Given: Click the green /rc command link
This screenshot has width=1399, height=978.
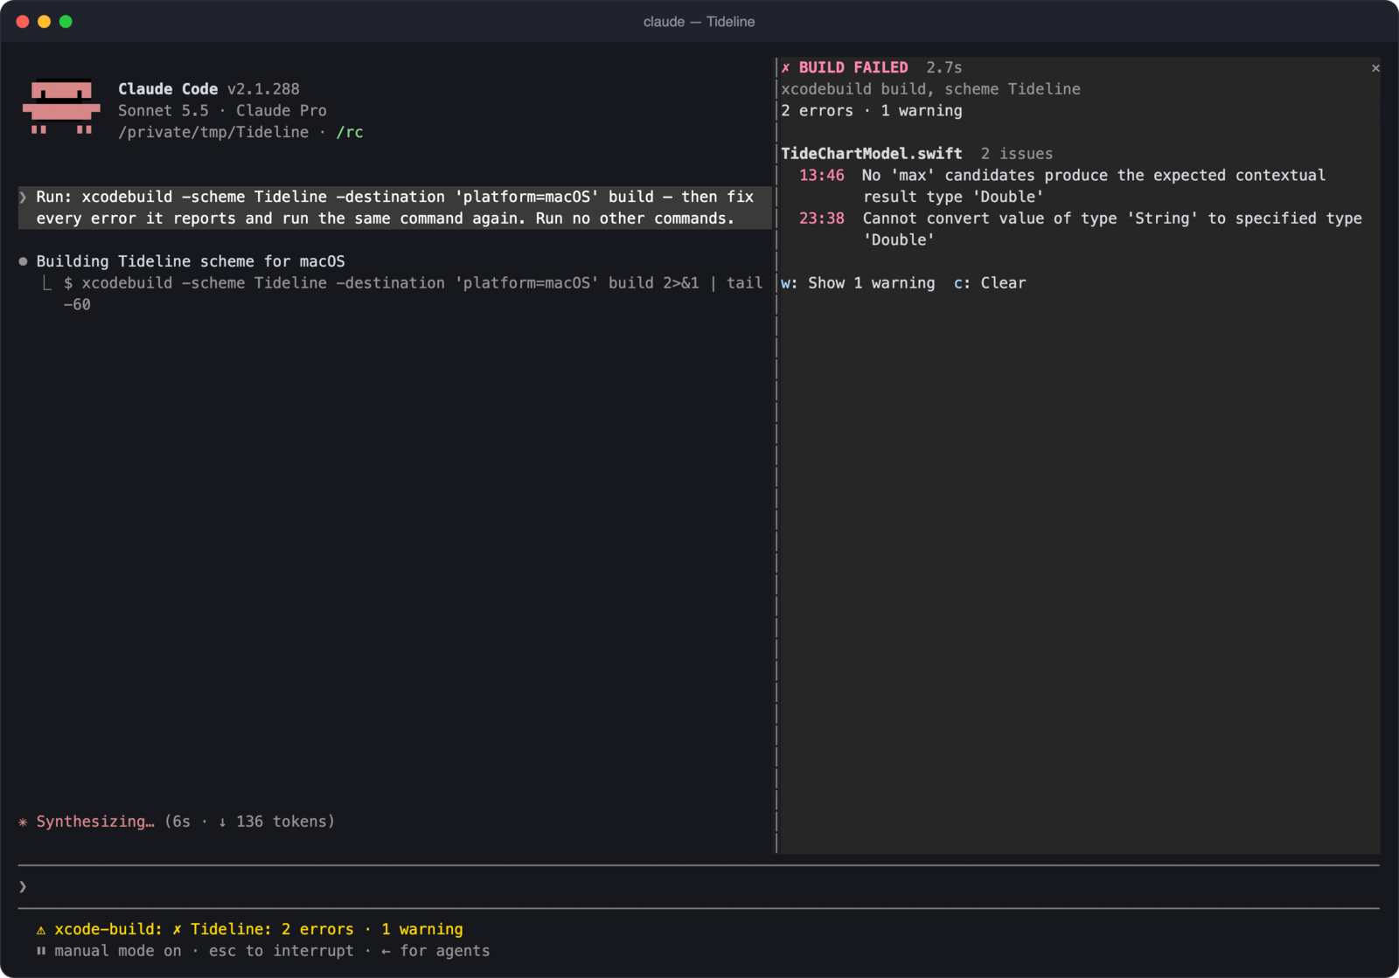Looking at the screenshot, I should [x=350, y=132].
